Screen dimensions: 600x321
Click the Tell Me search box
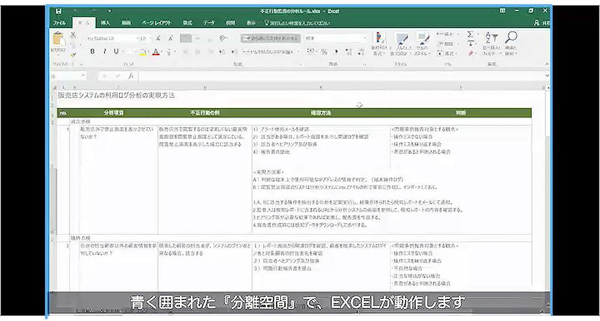tap(297, 23)
